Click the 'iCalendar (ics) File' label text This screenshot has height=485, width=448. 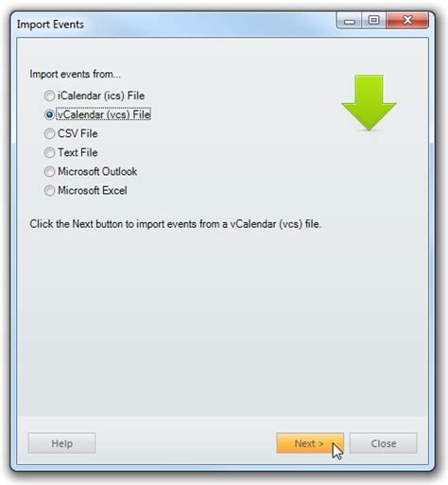[x=101, y=95]
